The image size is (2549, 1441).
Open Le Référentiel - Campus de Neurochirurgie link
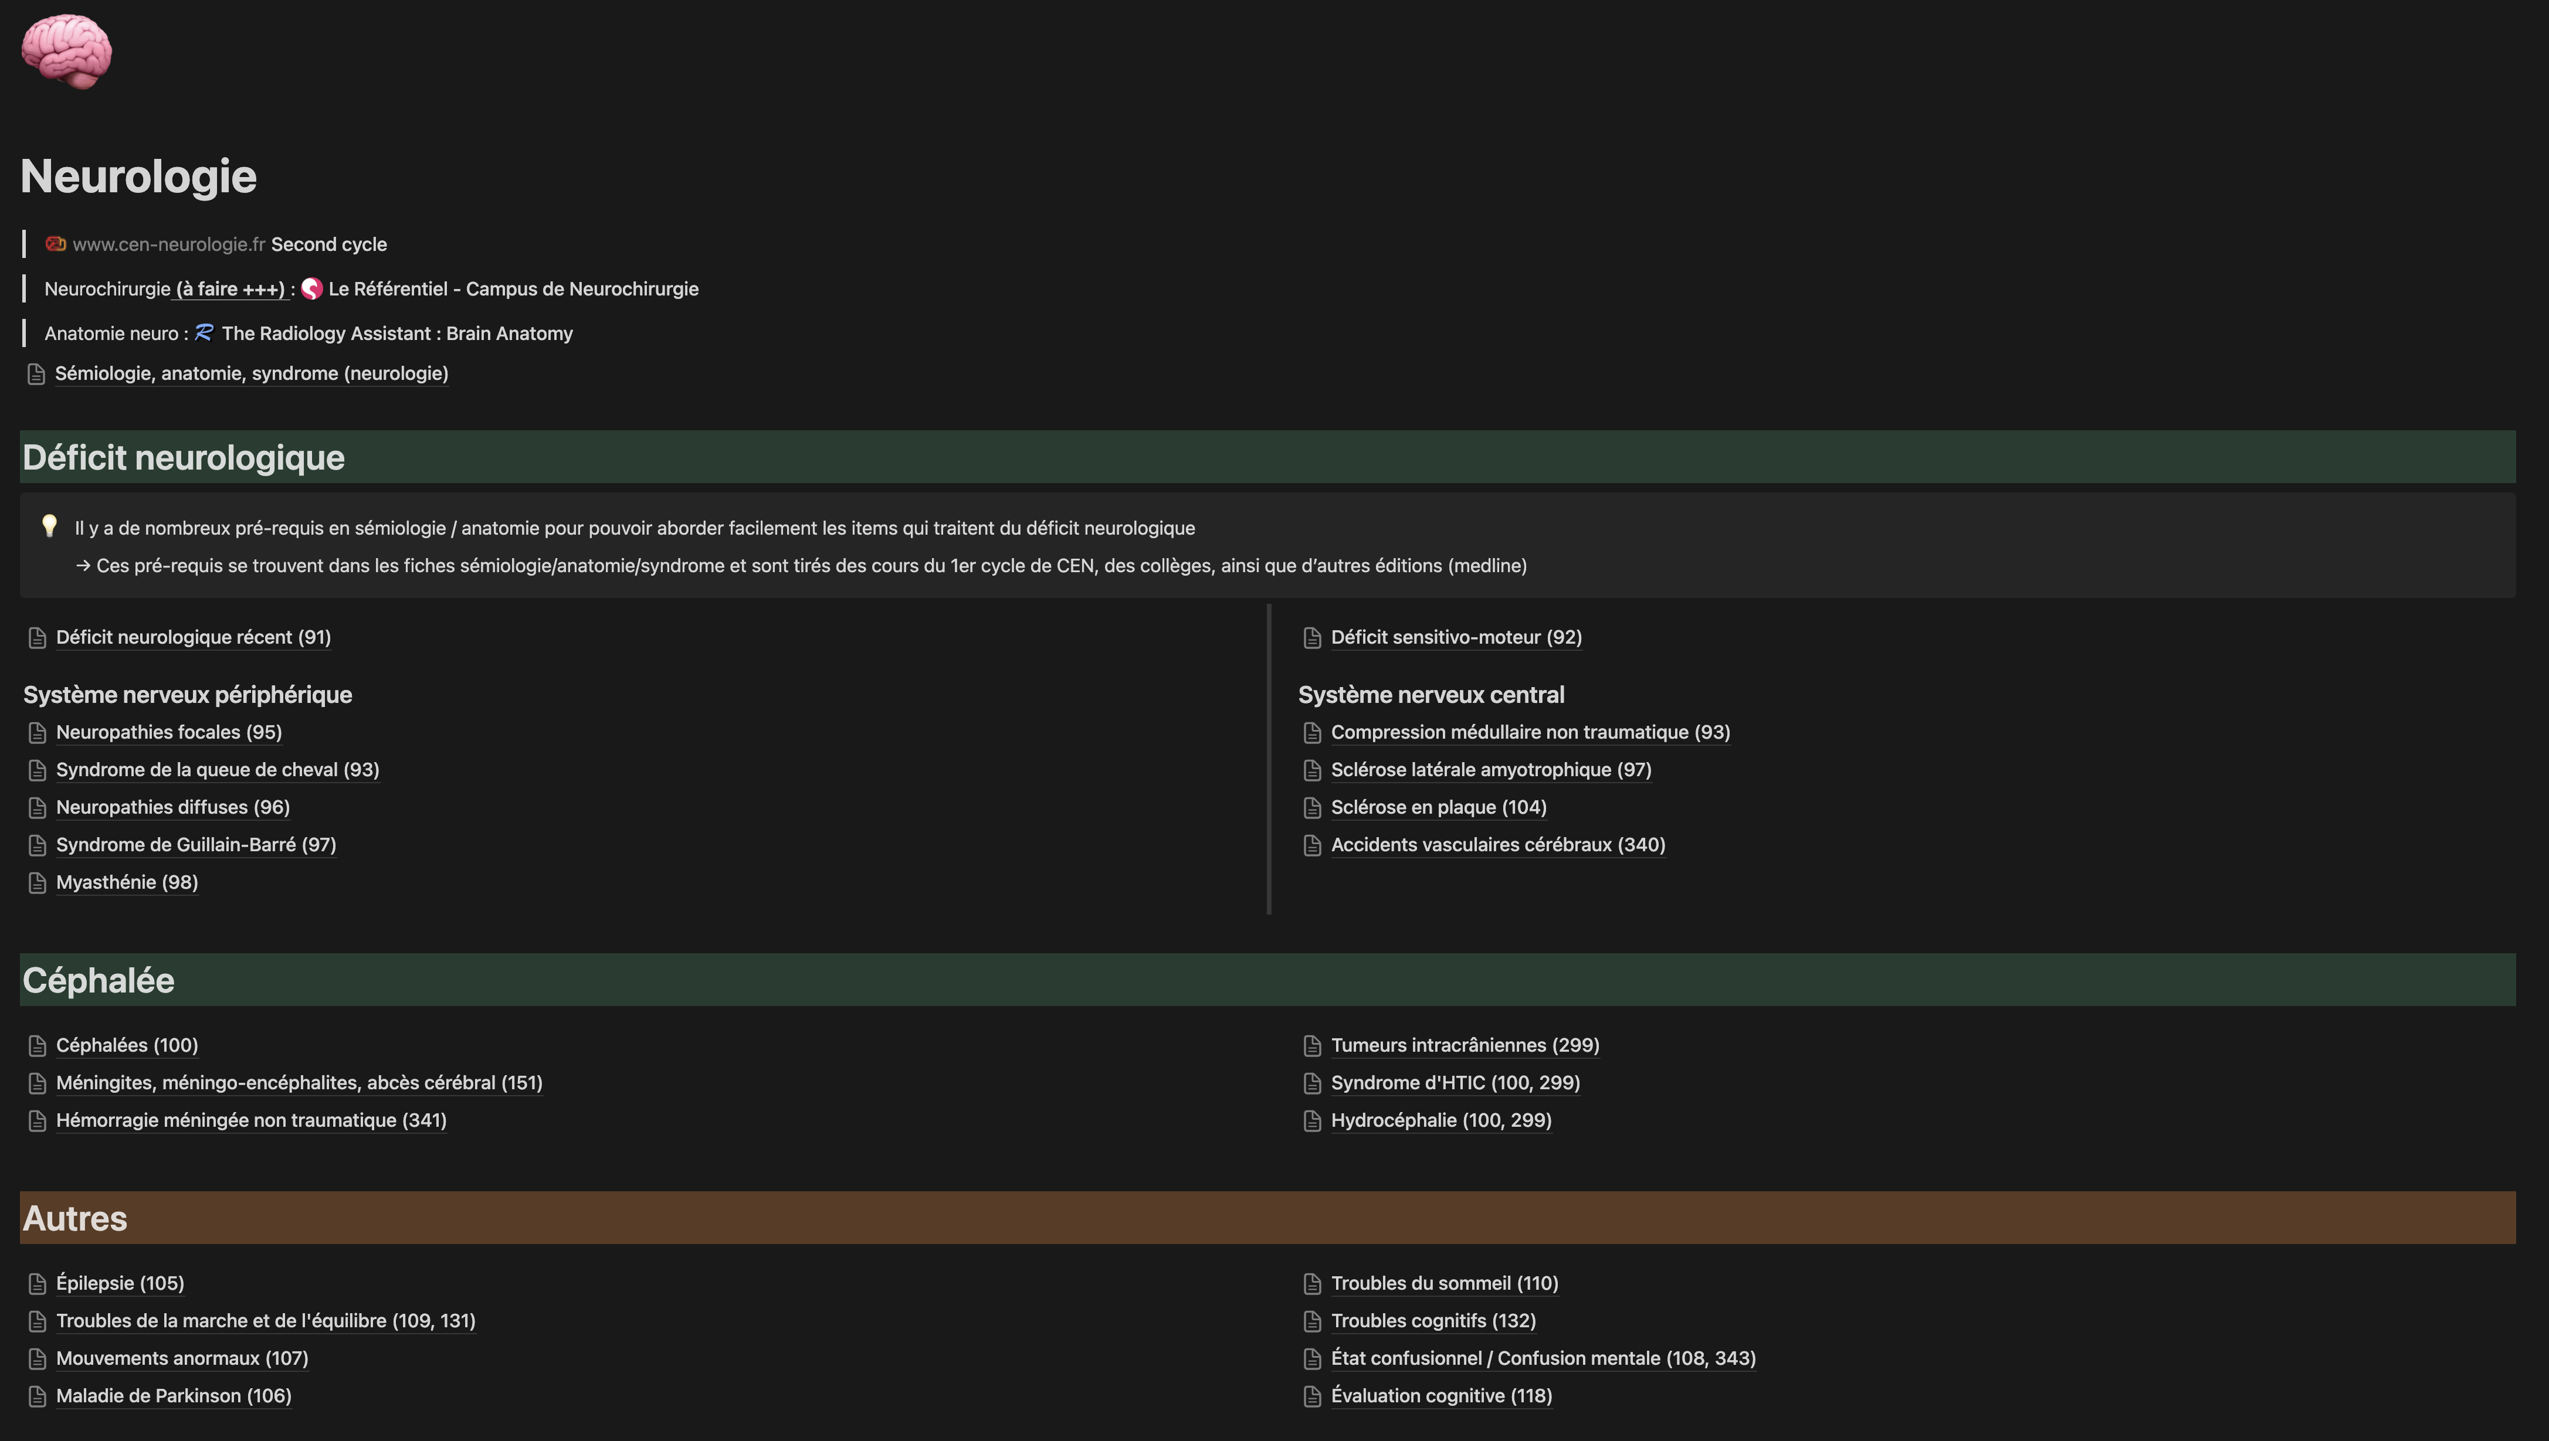pos(513,289)
